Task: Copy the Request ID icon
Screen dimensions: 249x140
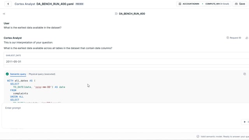Action: click(228, 38)
